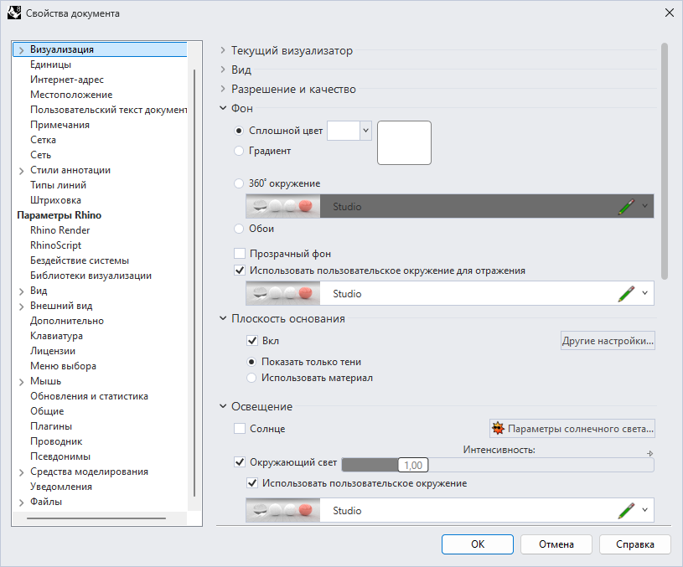Viewport: 683px width, 567px height.
Task: Open the reflection environment Studio dropdown arrow
Action: click(x=645, y=293)
